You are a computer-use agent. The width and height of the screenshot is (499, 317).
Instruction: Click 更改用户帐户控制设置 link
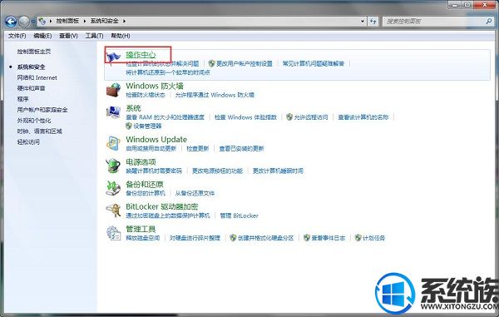(x=245, y=63)
